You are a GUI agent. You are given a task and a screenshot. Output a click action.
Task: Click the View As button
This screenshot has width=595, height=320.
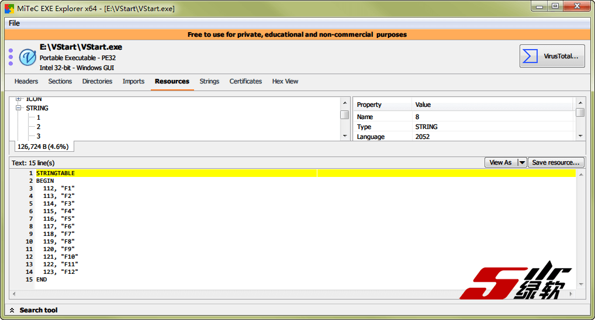tap(500, 162)
